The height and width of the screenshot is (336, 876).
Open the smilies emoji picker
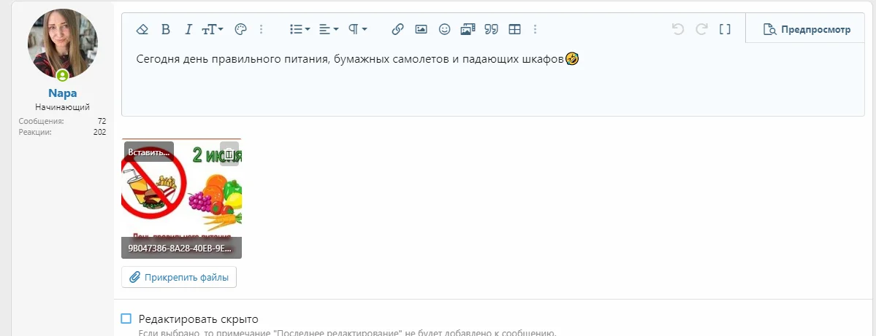(x=444, y=30)
